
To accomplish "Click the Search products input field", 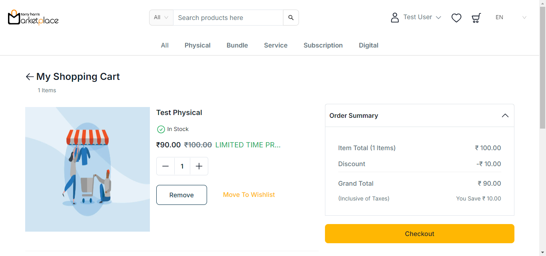I will point(228,18).
